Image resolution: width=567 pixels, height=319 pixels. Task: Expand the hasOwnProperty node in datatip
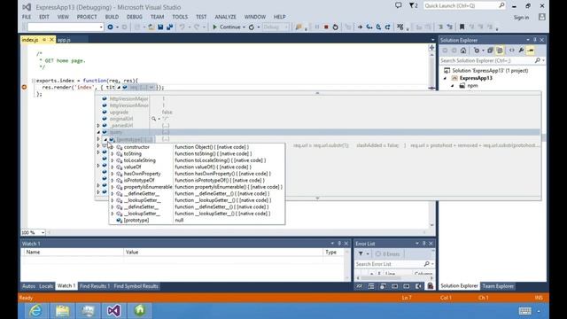click(x=113, y=174)
